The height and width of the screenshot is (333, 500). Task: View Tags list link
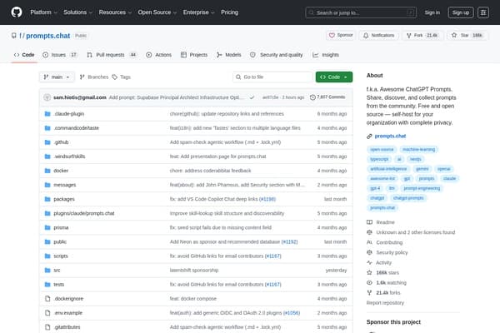click(x=121, y=77)
